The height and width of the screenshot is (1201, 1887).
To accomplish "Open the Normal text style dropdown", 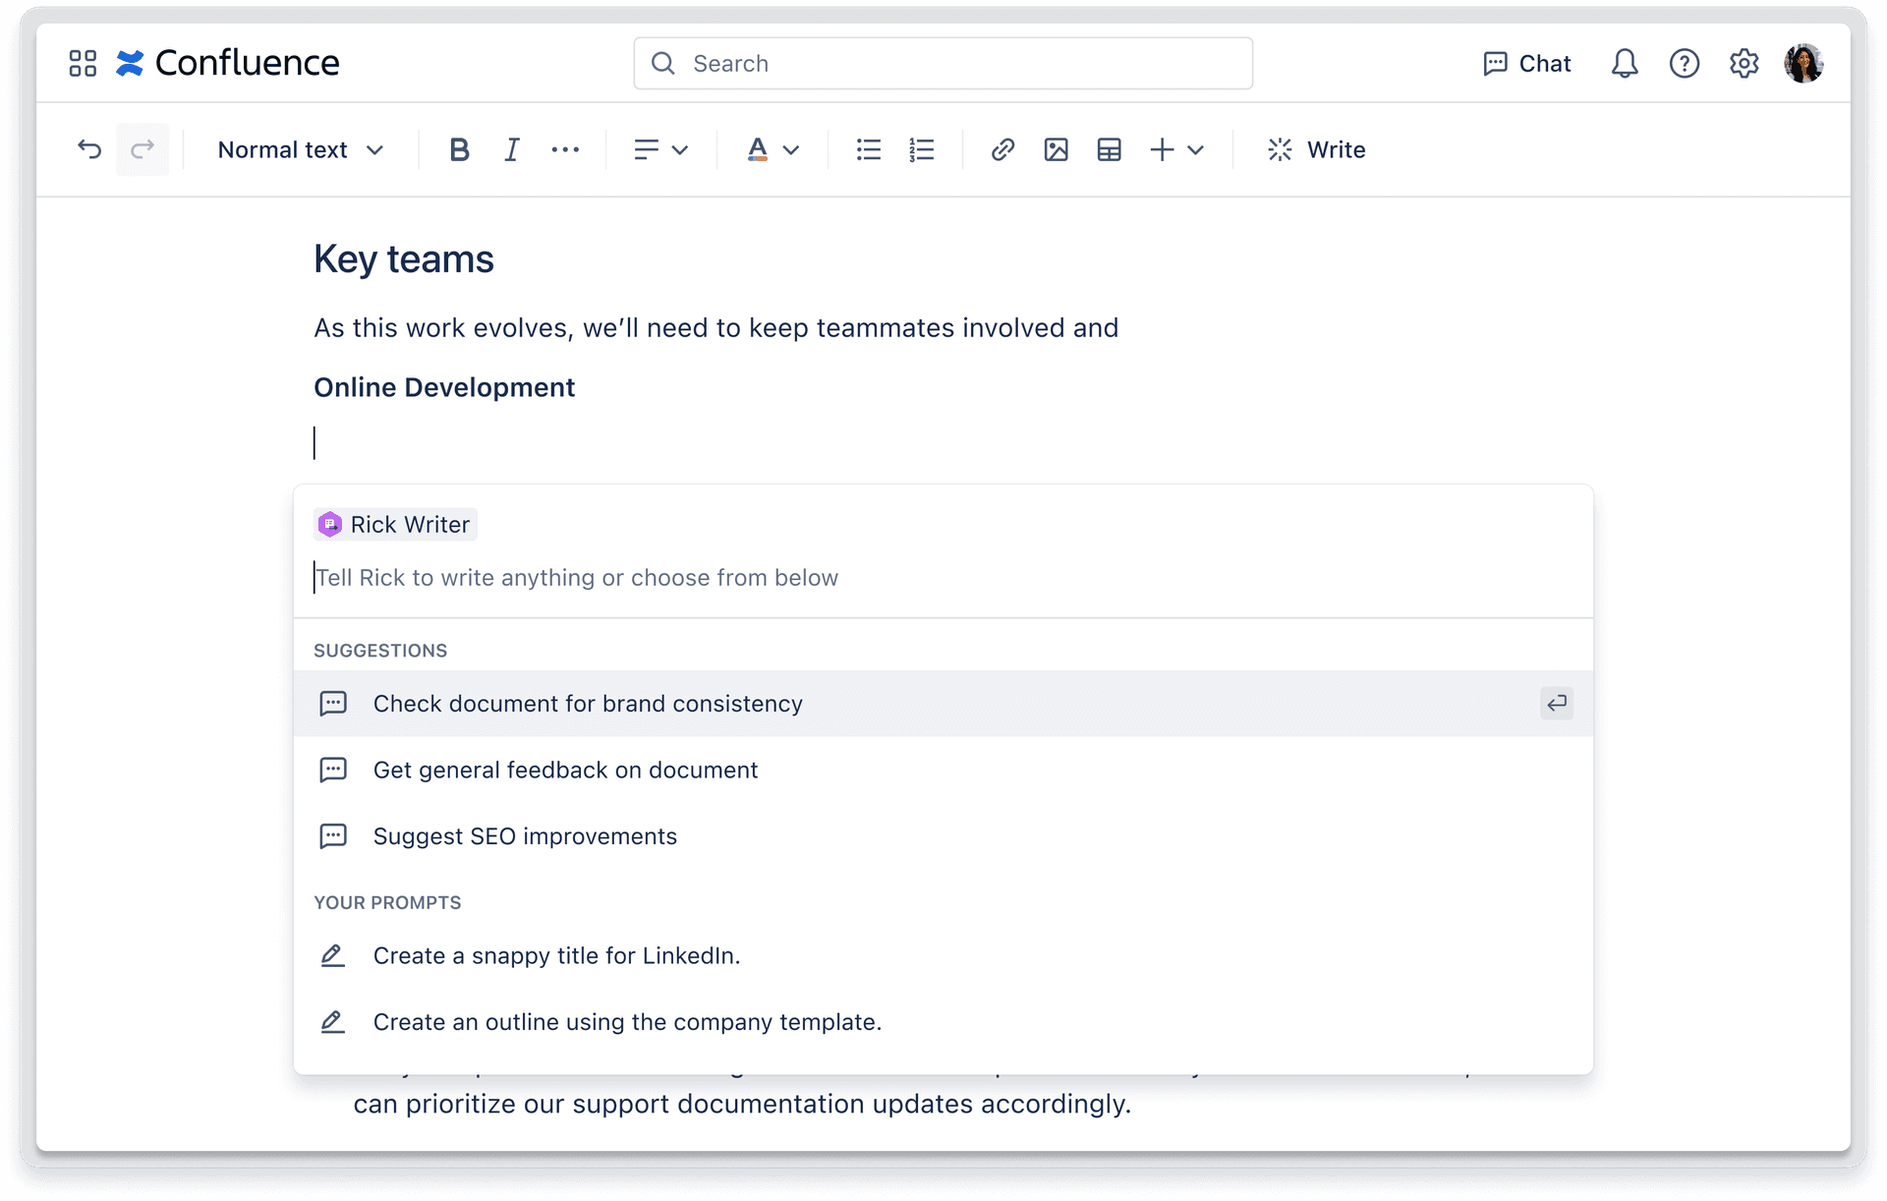I will [x=300, y=149].
